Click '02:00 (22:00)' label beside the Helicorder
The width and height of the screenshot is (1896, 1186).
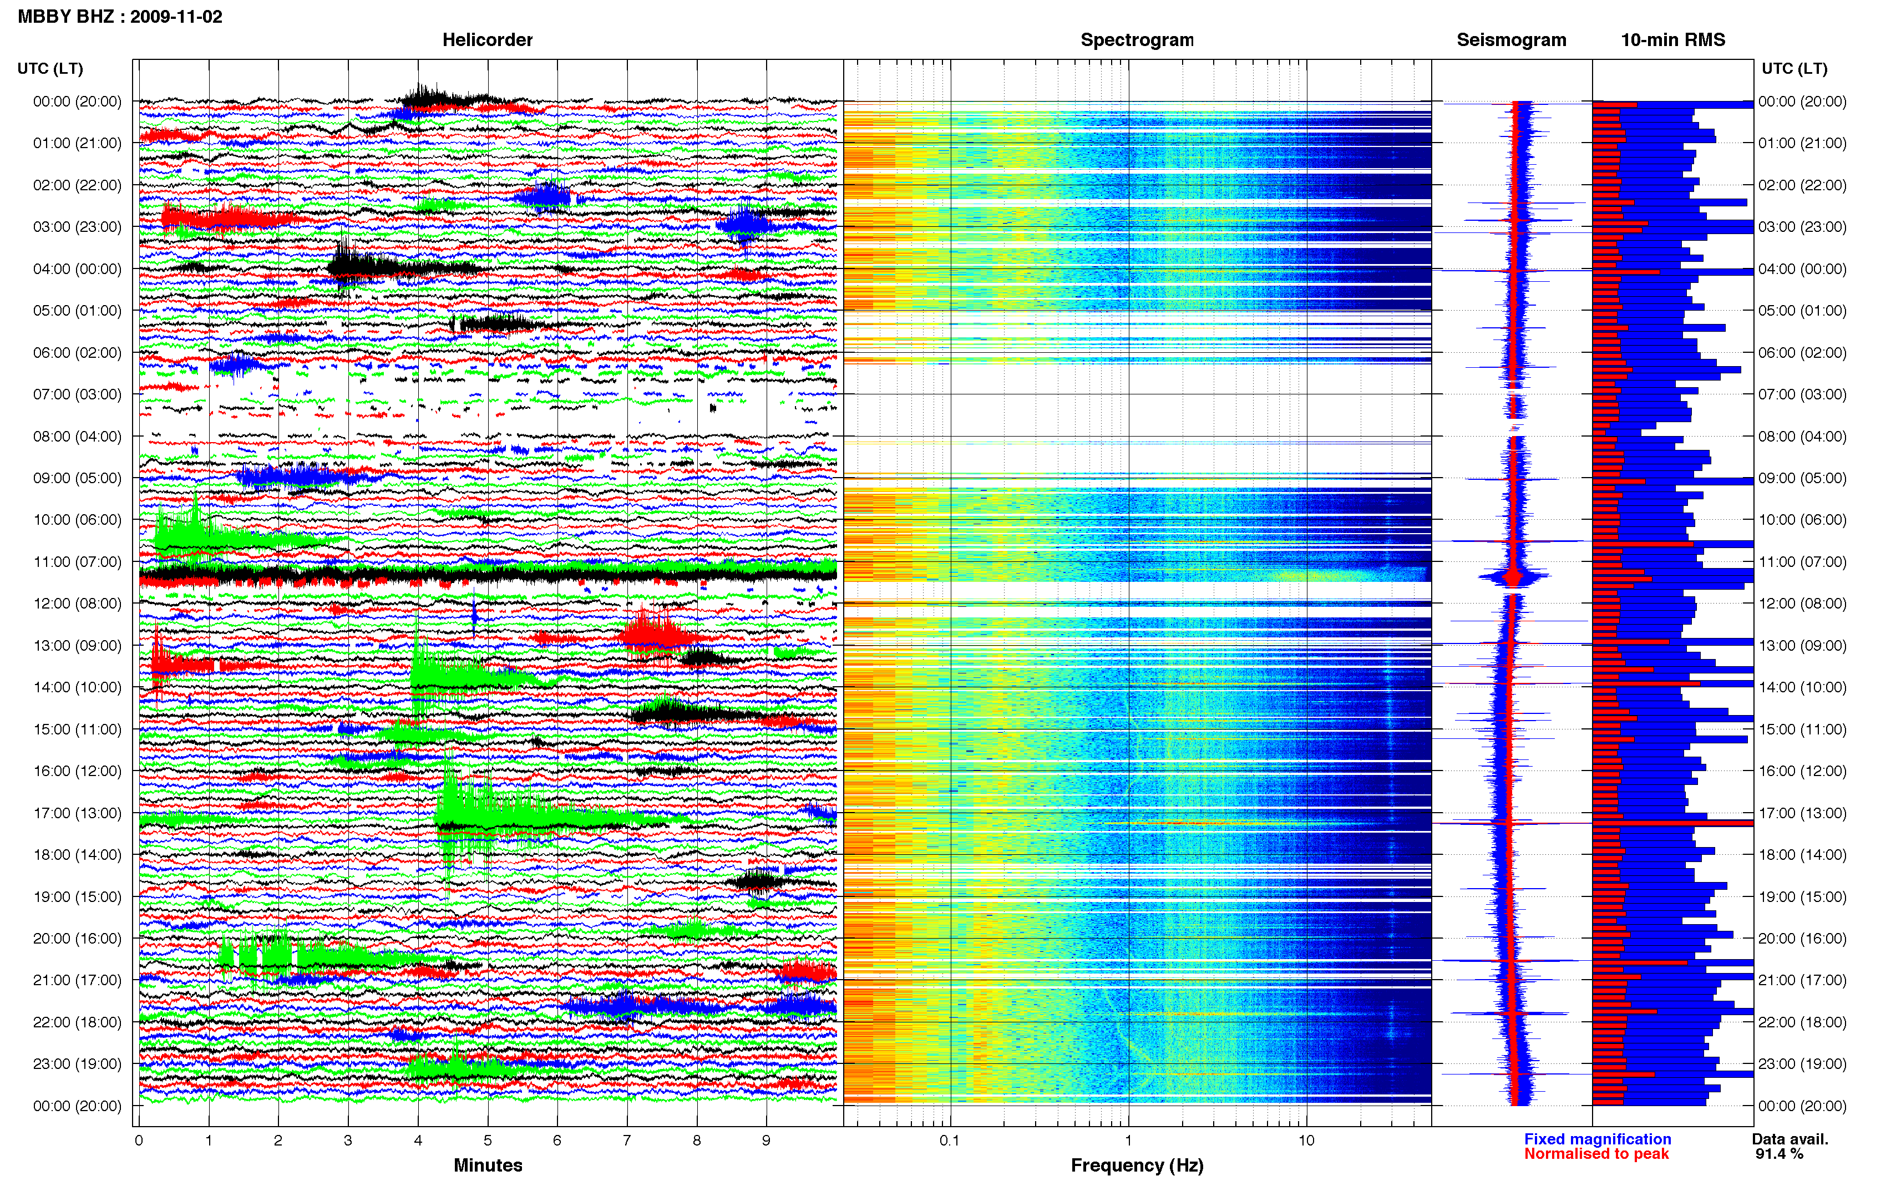tap(77, 185)
